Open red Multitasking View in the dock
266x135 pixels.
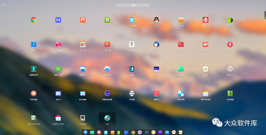point(99,132)
